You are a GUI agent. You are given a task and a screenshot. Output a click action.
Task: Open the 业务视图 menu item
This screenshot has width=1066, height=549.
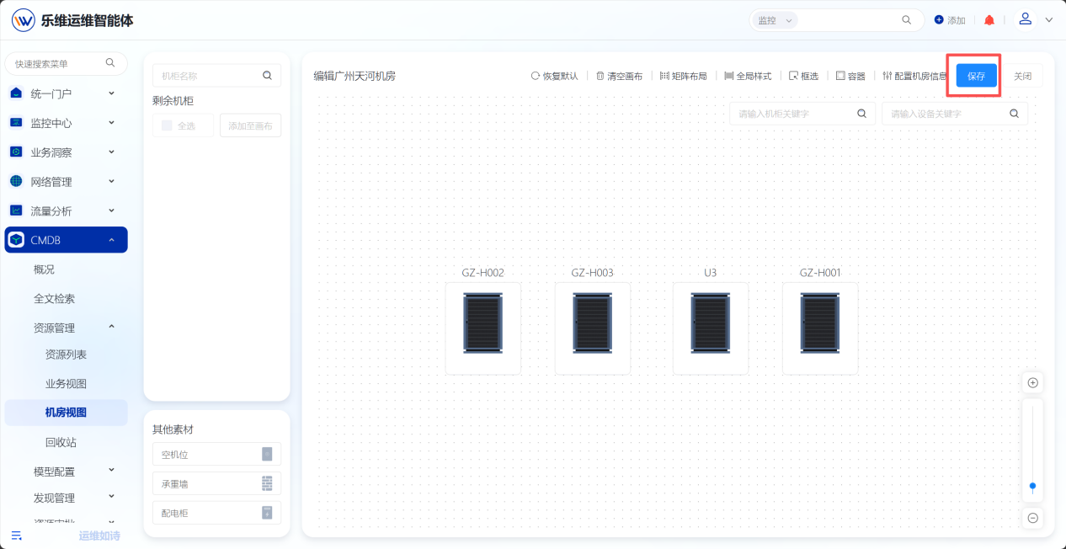(66, 384)
